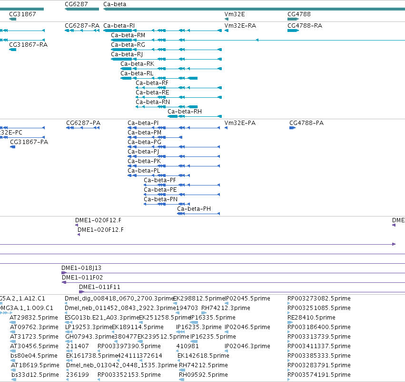
Task: Select the Ca-beta-RL transcript label
Action: [137, 73]
